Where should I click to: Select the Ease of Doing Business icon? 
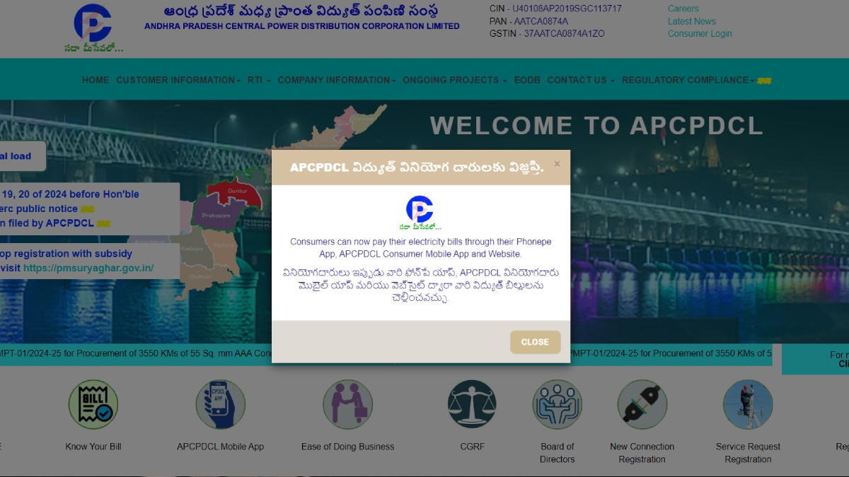click(347, 404)
